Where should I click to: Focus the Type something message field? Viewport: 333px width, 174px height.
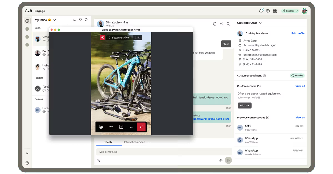pyautogui.click(x=164, y=152)
